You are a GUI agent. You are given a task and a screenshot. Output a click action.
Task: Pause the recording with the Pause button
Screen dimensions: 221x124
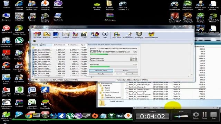click(x=204, y=115)
